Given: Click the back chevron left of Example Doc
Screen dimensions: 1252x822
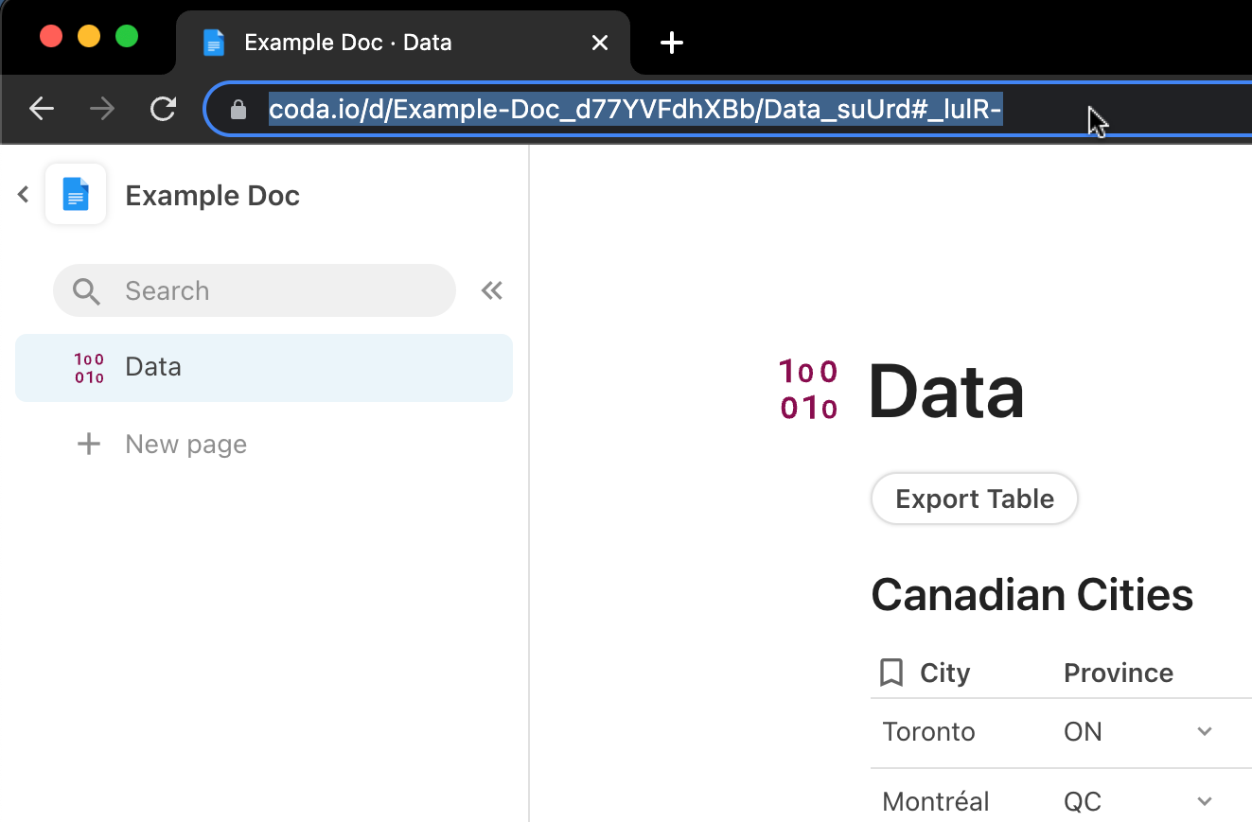Looking at the screenshot, I should tap(23, 194).
